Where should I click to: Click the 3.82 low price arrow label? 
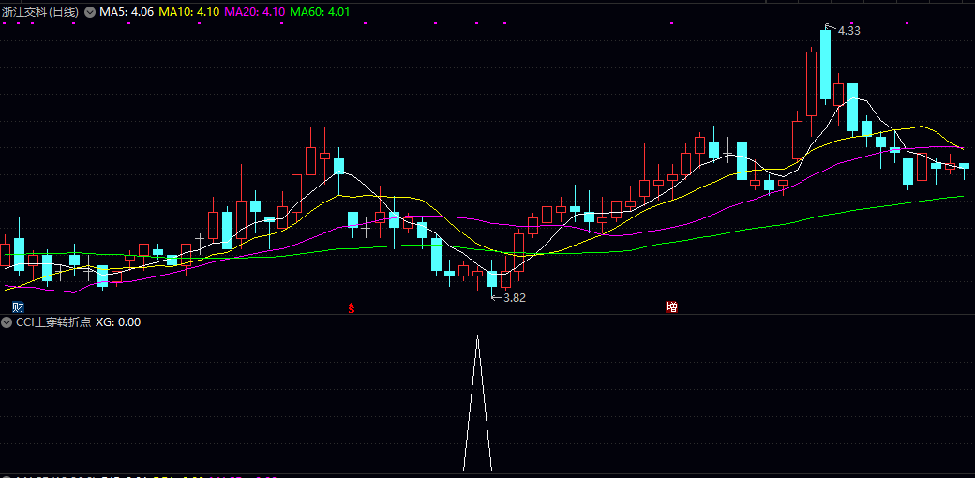pyautogui.click(x=514, y=297)
